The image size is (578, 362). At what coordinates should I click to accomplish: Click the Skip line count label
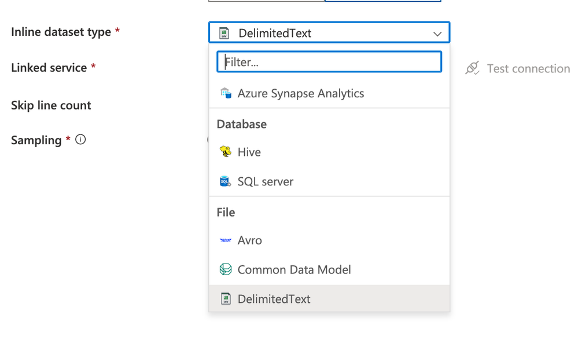click(51, 105)
